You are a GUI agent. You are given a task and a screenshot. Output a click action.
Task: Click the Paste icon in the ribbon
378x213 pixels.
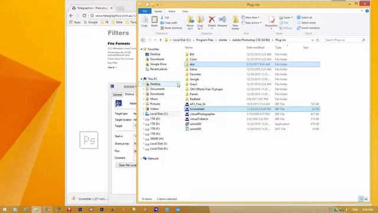pyautogui.click(x=154, y=21)
